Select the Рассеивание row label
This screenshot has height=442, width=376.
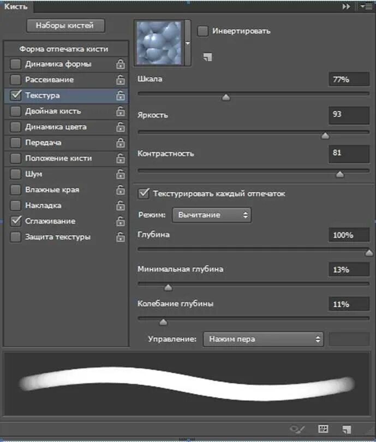click(49, 80)
